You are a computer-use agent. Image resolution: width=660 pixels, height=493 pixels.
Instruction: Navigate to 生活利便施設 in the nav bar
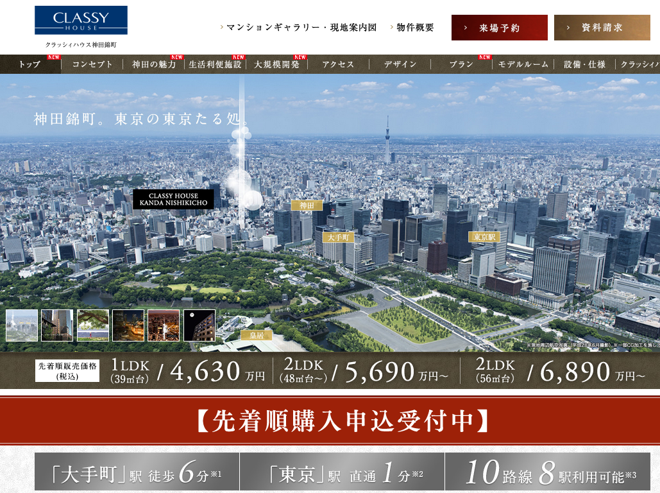click(215, 64)
